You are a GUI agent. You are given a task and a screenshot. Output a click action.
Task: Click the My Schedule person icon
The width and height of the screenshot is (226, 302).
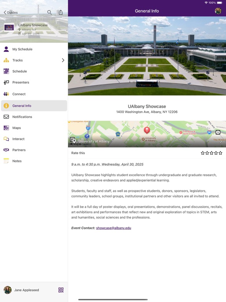pyautogui.click(x=6, y=49)
